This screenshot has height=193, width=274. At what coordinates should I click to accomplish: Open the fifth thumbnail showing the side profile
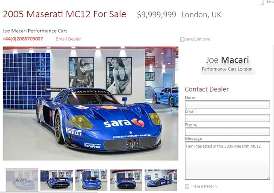click(x=161, y=180)
